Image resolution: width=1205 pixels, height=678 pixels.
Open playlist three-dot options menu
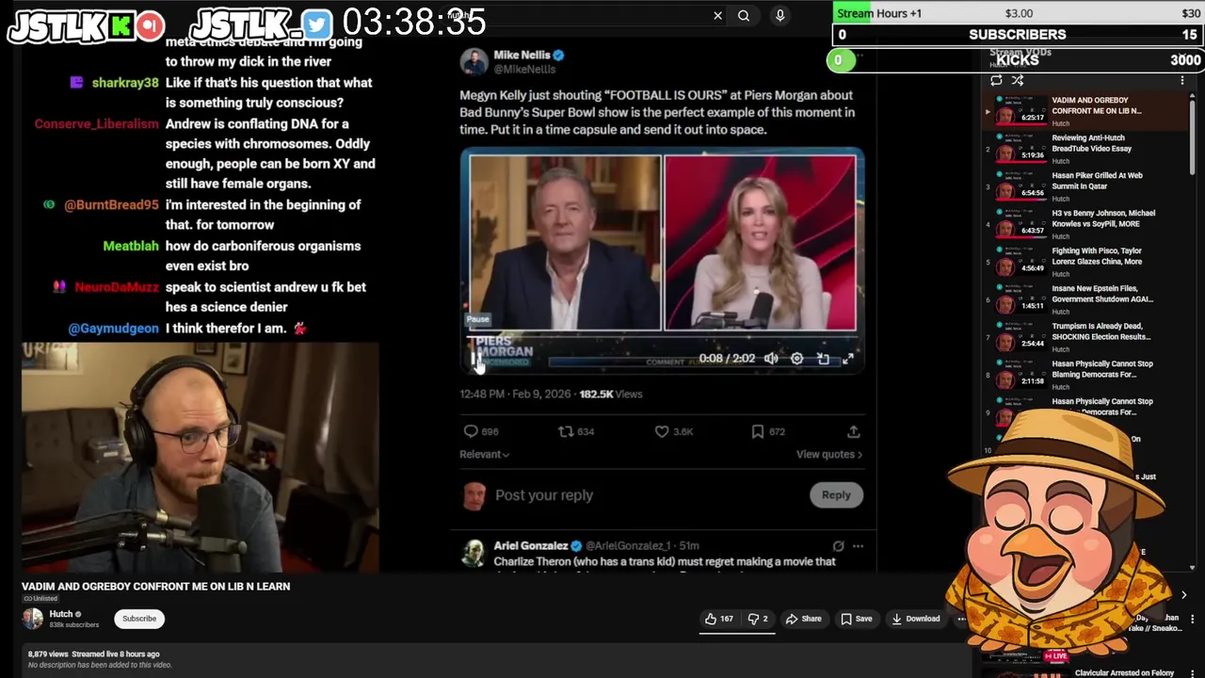1182,81
